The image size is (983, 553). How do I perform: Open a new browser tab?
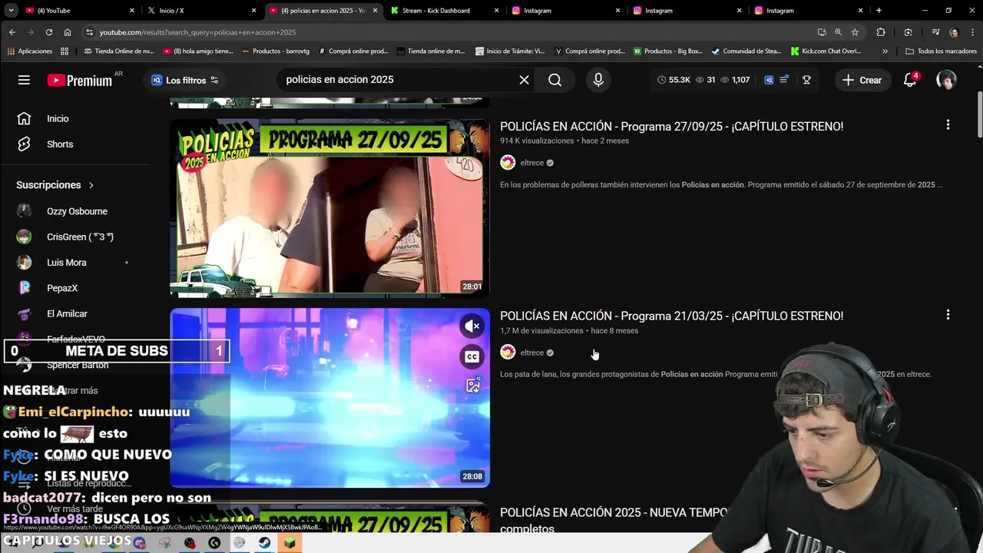pyautogui.click(x=879, y=11)
